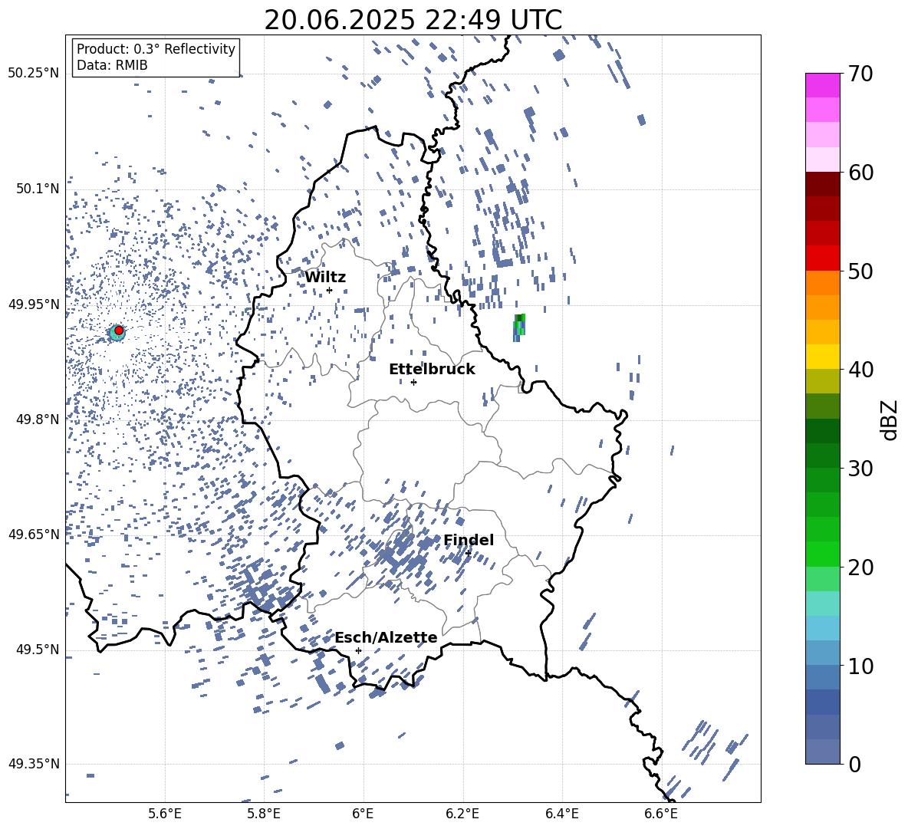Pick the turquoise swatch below 20 dBZ

[822, 604]
